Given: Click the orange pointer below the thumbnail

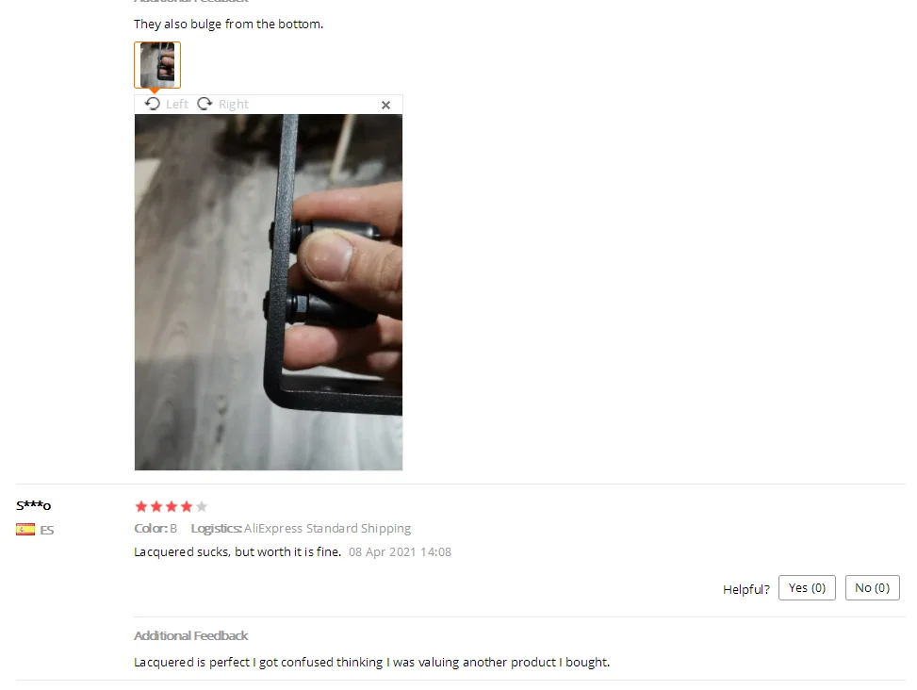Looking at the screenshot, I should click(x=155, y=90).
